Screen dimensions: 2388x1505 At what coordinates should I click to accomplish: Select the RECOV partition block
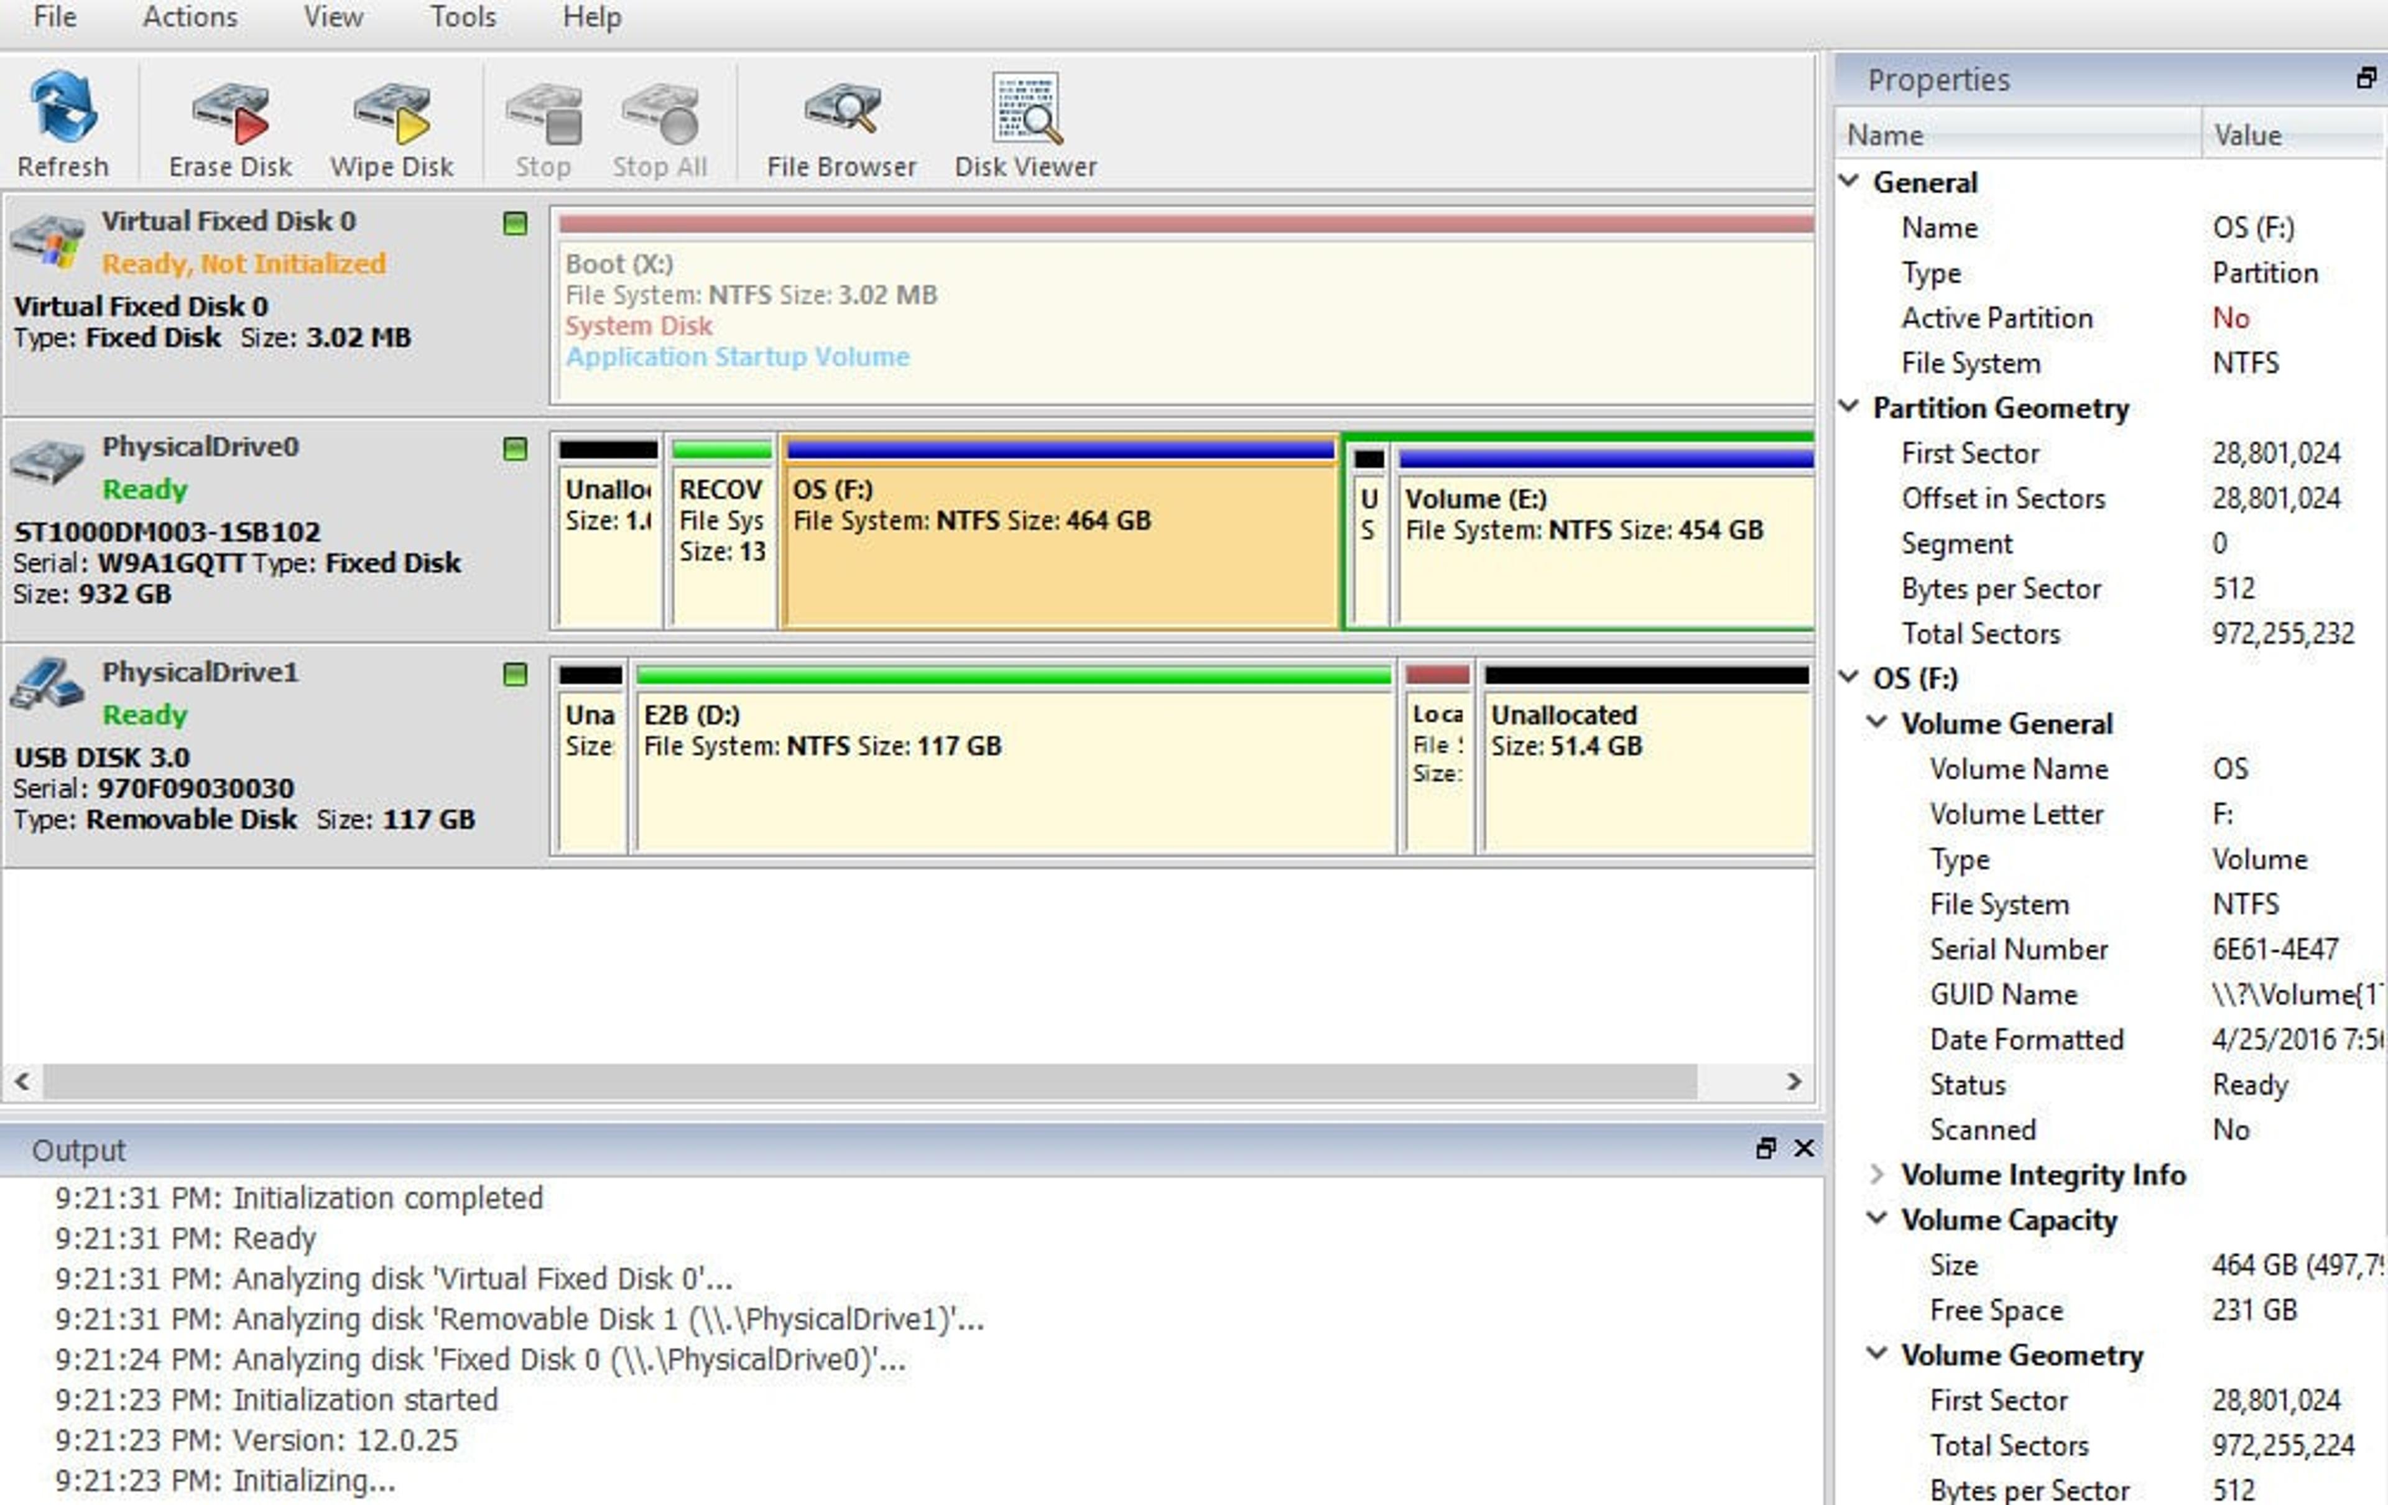pyautogui.click(x=722, y=531)
